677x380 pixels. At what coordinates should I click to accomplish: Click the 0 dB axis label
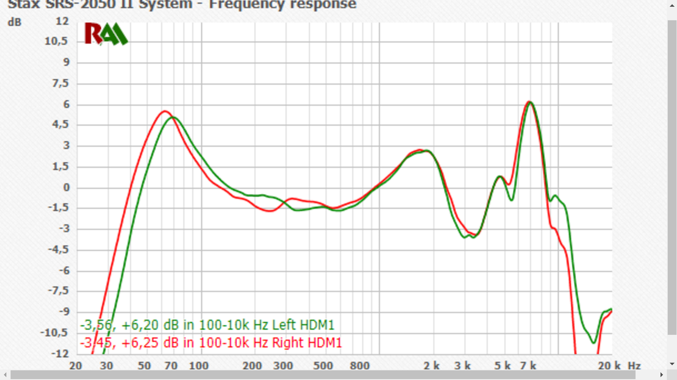(66, 187)
